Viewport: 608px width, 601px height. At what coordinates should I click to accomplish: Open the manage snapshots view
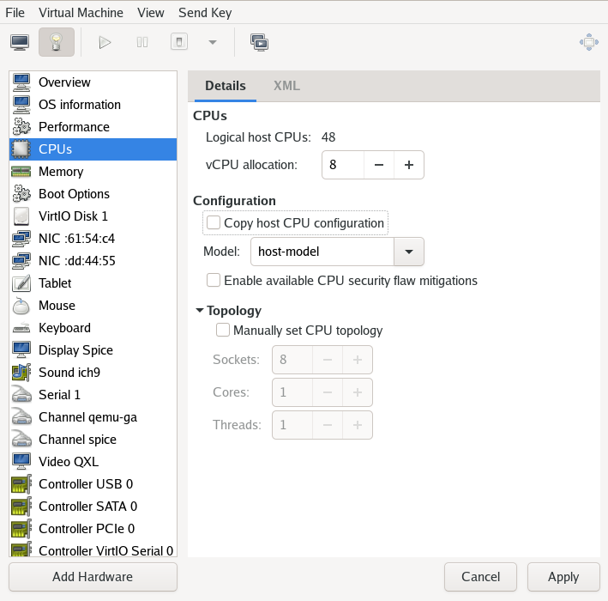(x=259, y=42)
